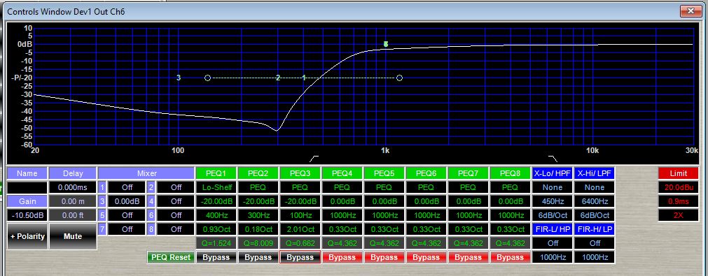Click the PEQ2 header
This screenshot has height=276, width=708.
(x=258, y=173)
